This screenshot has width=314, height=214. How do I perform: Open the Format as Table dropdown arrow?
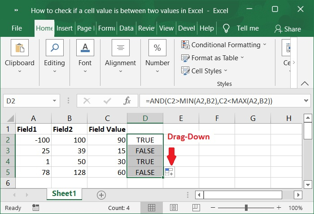(x=242, y=58)
